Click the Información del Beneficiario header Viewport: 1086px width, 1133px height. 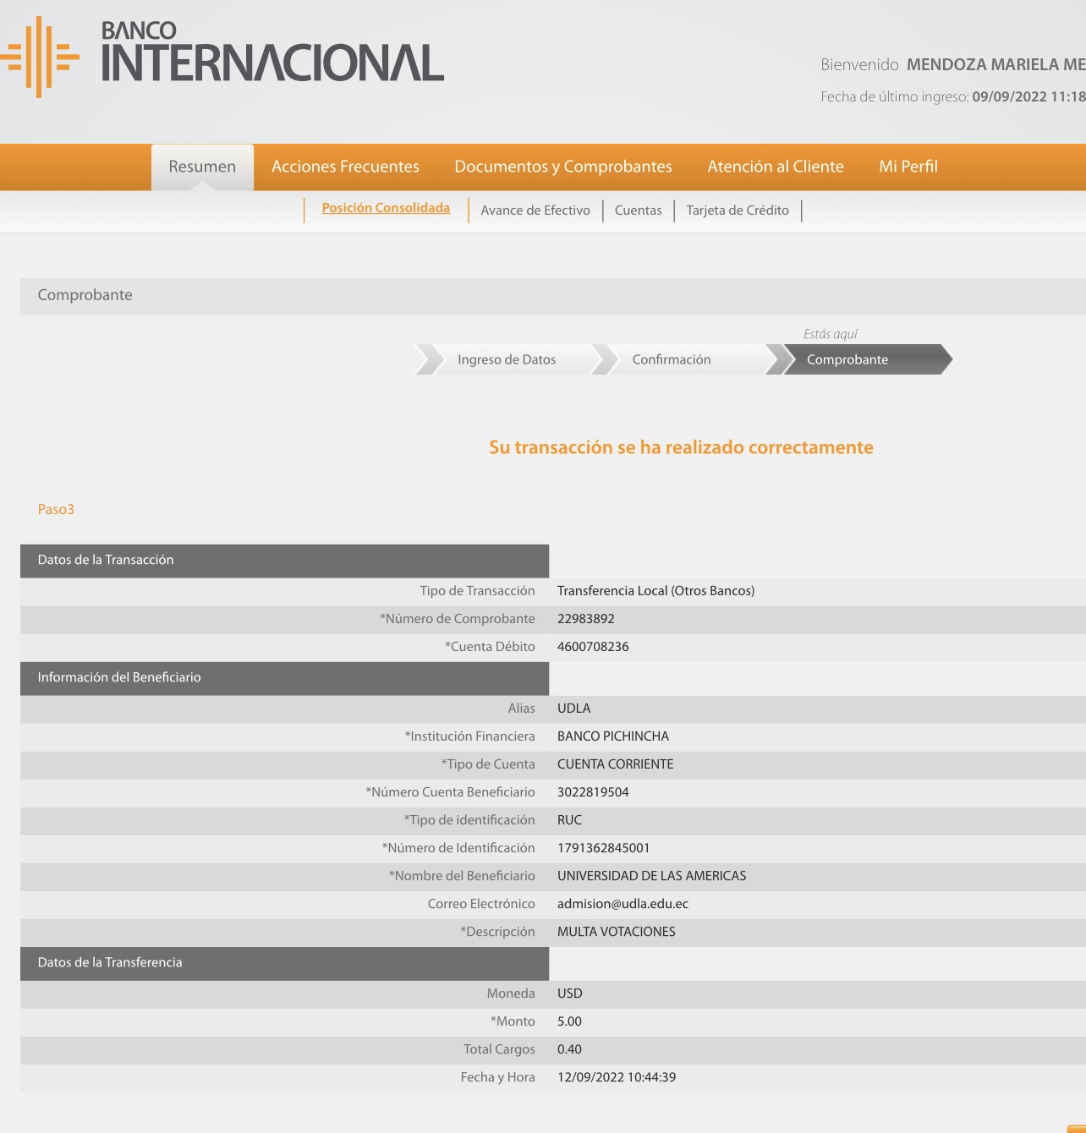tap(119, 677)
